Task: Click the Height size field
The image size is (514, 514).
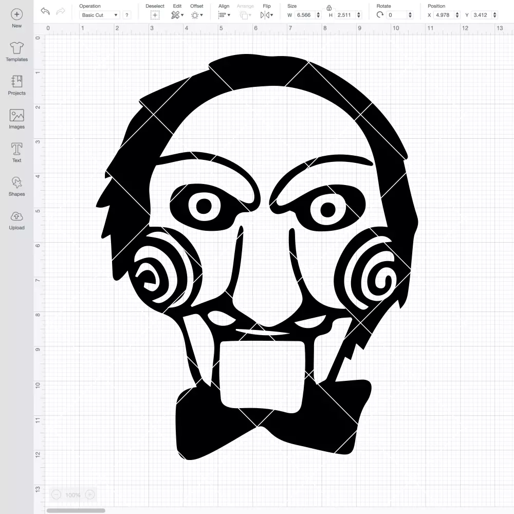Action: pos(345,15)
